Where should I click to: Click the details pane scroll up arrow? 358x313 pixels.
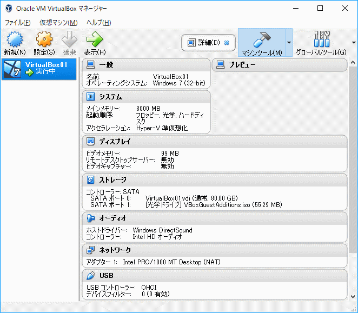click(x=353, y=62)
